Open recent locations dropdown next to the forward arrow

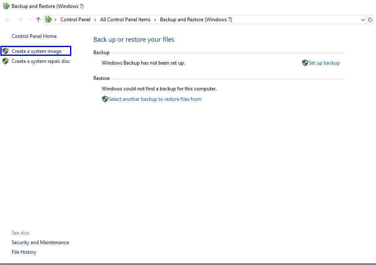coord(30,20)
